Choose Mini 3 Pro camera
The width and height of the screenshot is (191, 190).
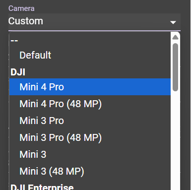click(x=90, y=121)
